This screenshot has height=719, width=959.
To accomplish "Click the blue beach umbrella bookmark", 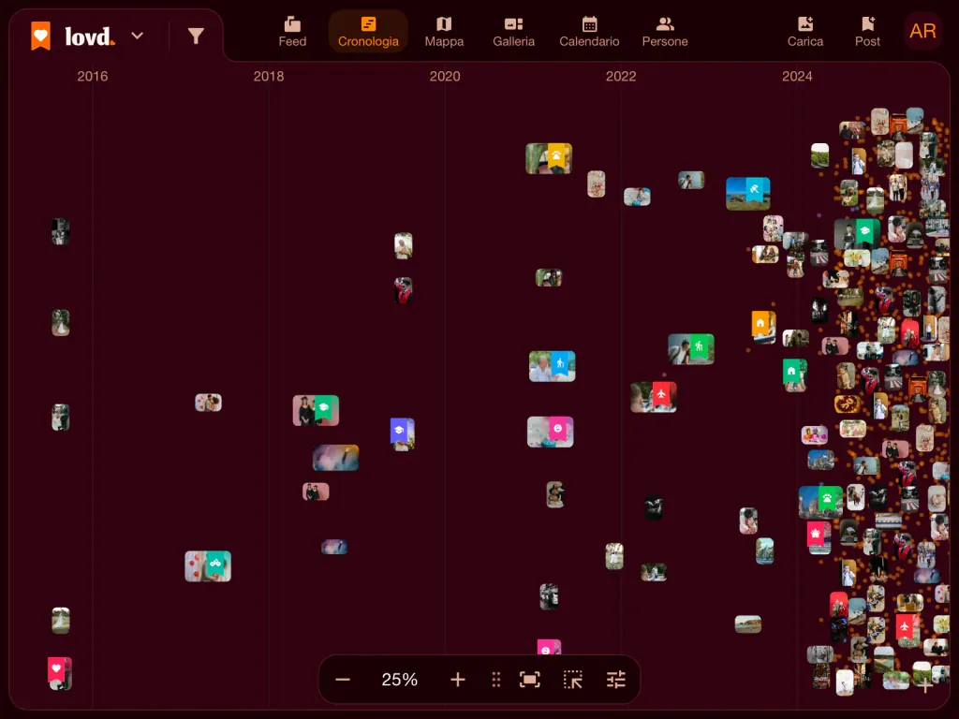I will (x=755, y=190).
